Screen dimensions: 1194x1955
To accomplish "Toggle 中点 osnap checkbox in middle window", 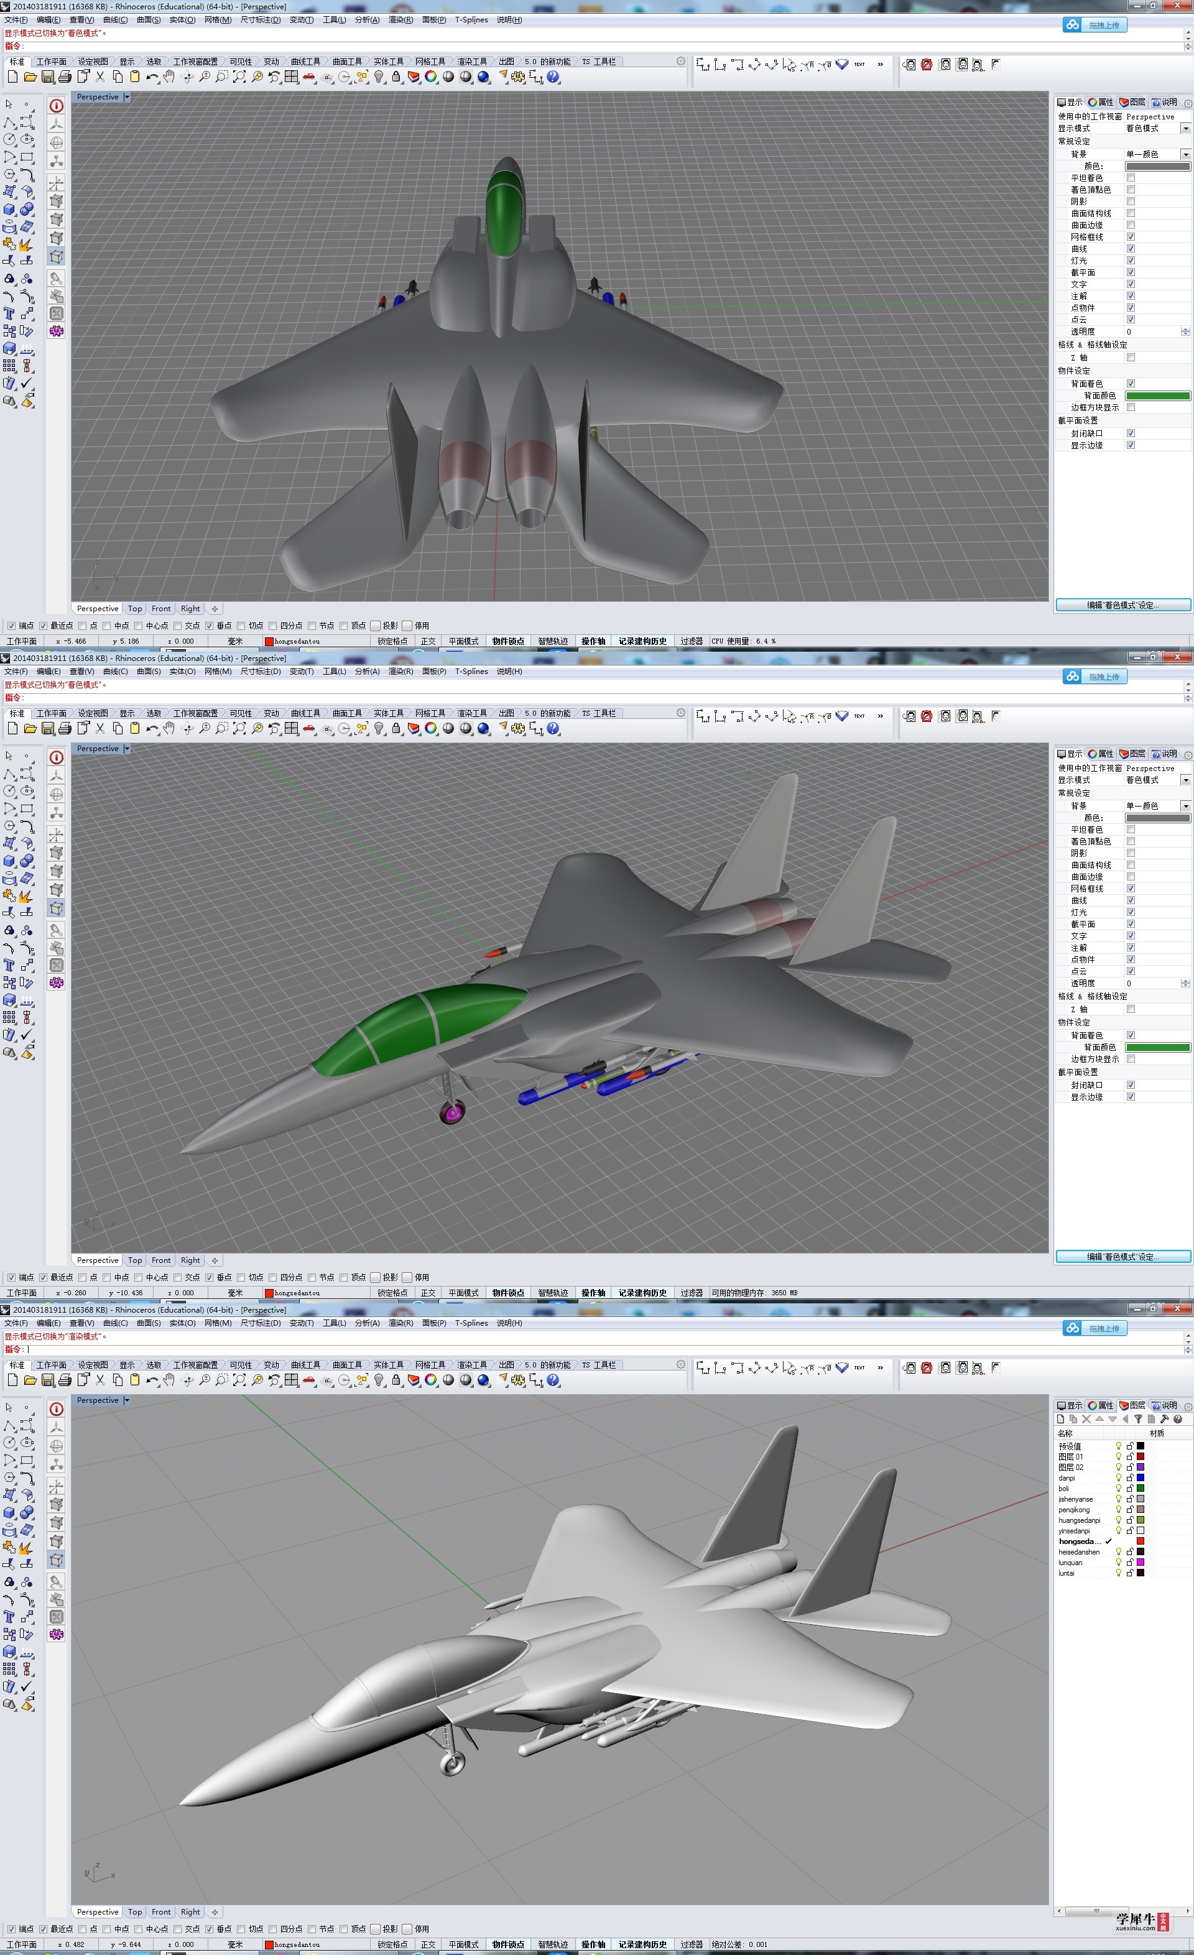I will coord(106,1277).
